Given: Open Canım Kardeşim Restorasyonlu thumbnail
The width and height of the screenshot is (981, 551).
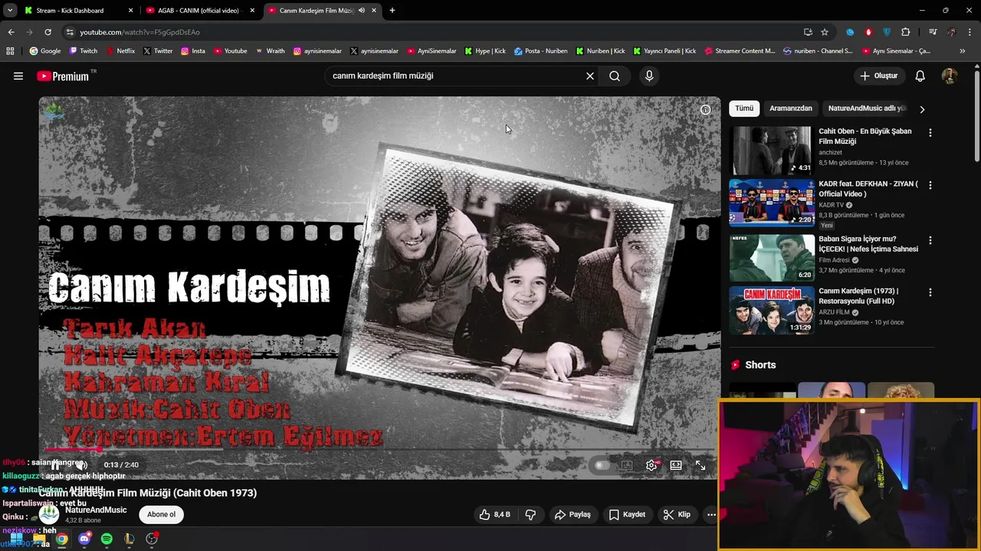Looking at the screenshot, I should [771, 310].
